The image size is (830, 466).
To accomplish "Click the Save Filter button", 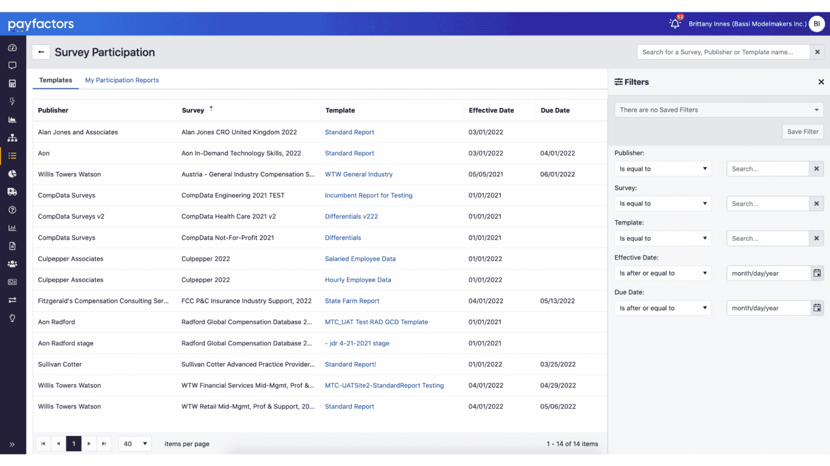I will [802, 132].
